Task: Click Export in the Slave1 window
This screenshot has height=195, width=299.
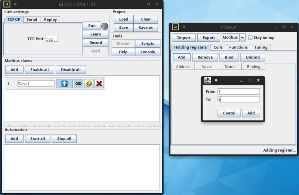Action: [x=209, y=38]
